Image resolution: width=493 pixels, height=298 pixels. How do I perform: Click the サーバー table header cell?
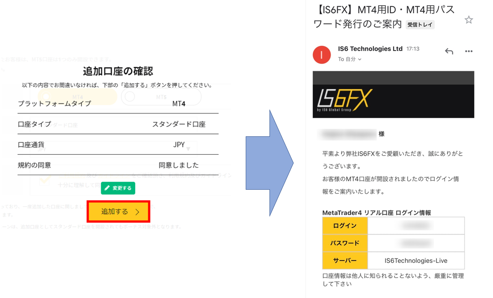345,260
